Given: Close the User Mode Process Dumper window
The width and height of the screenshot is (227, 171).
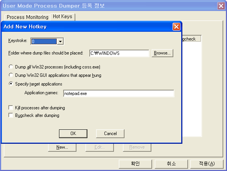Looking at the screenshot, I should click(x=221, y=6).
